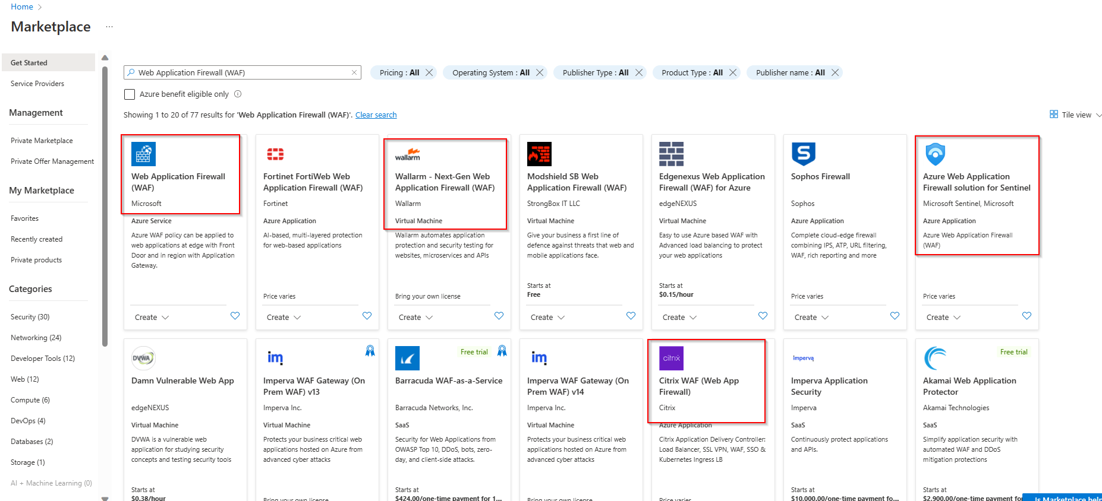The image size is (1102, 501).
Task: Remove the Operating System filter
Action: pyautogui.click(x=540, y=72)
